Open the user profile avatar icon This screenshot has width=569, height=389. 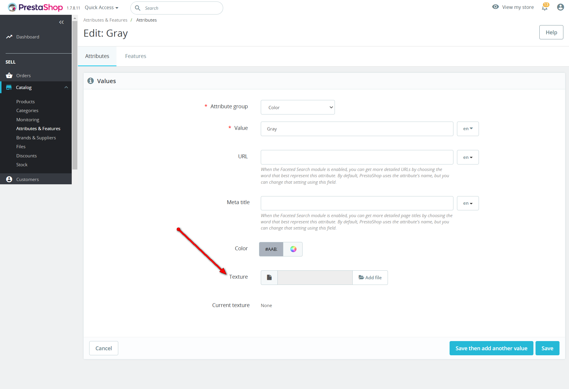pyautogui.click(x=560, y=7)
